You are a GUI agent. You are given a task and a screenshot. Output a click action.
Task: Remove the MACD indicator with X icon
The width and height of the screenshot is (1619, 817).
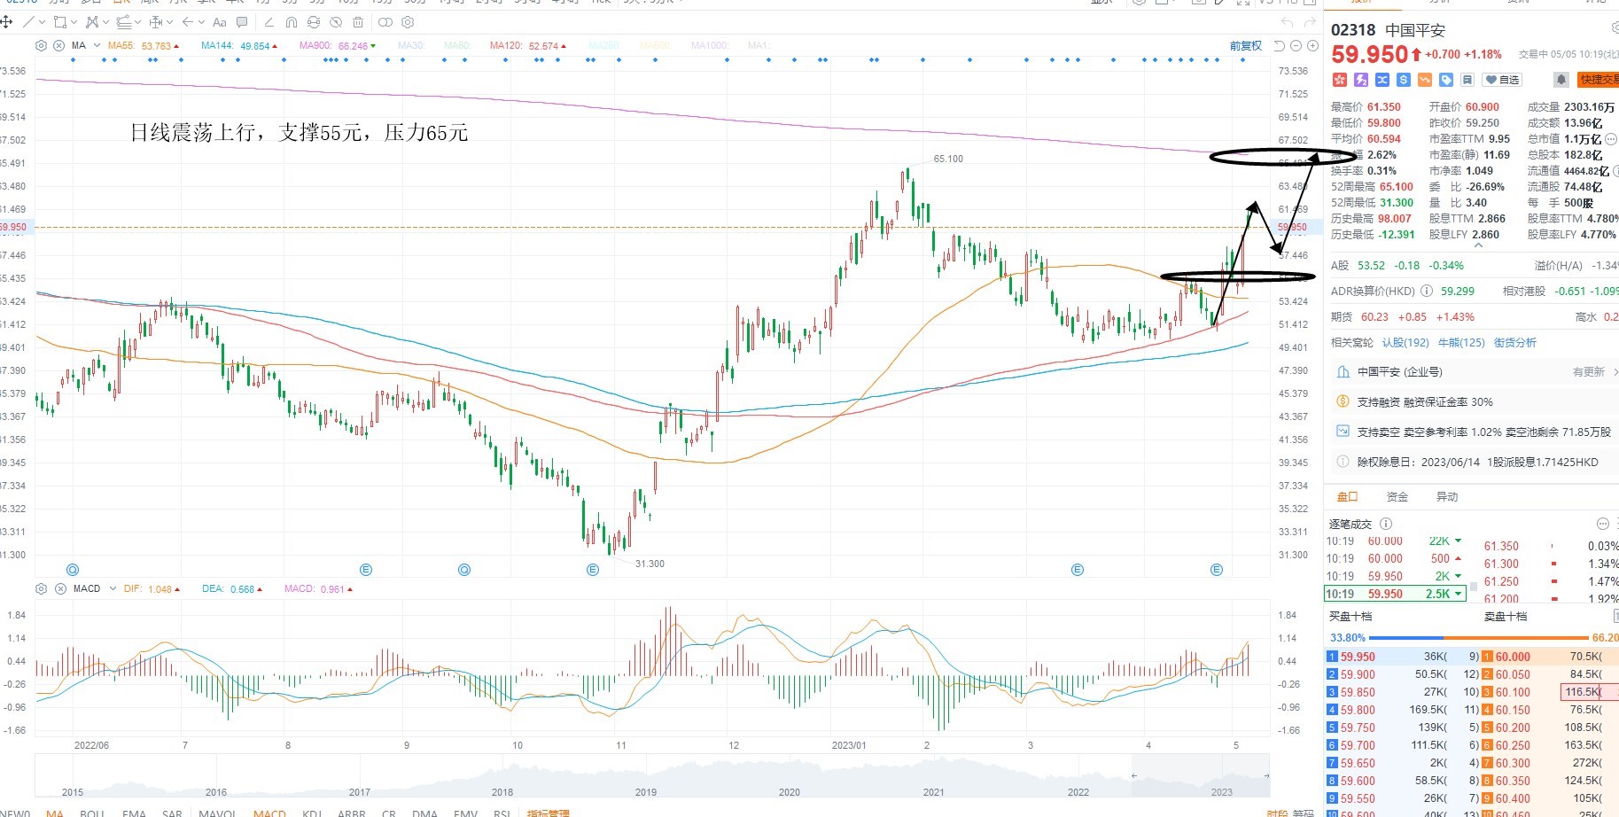pos(59,588)
